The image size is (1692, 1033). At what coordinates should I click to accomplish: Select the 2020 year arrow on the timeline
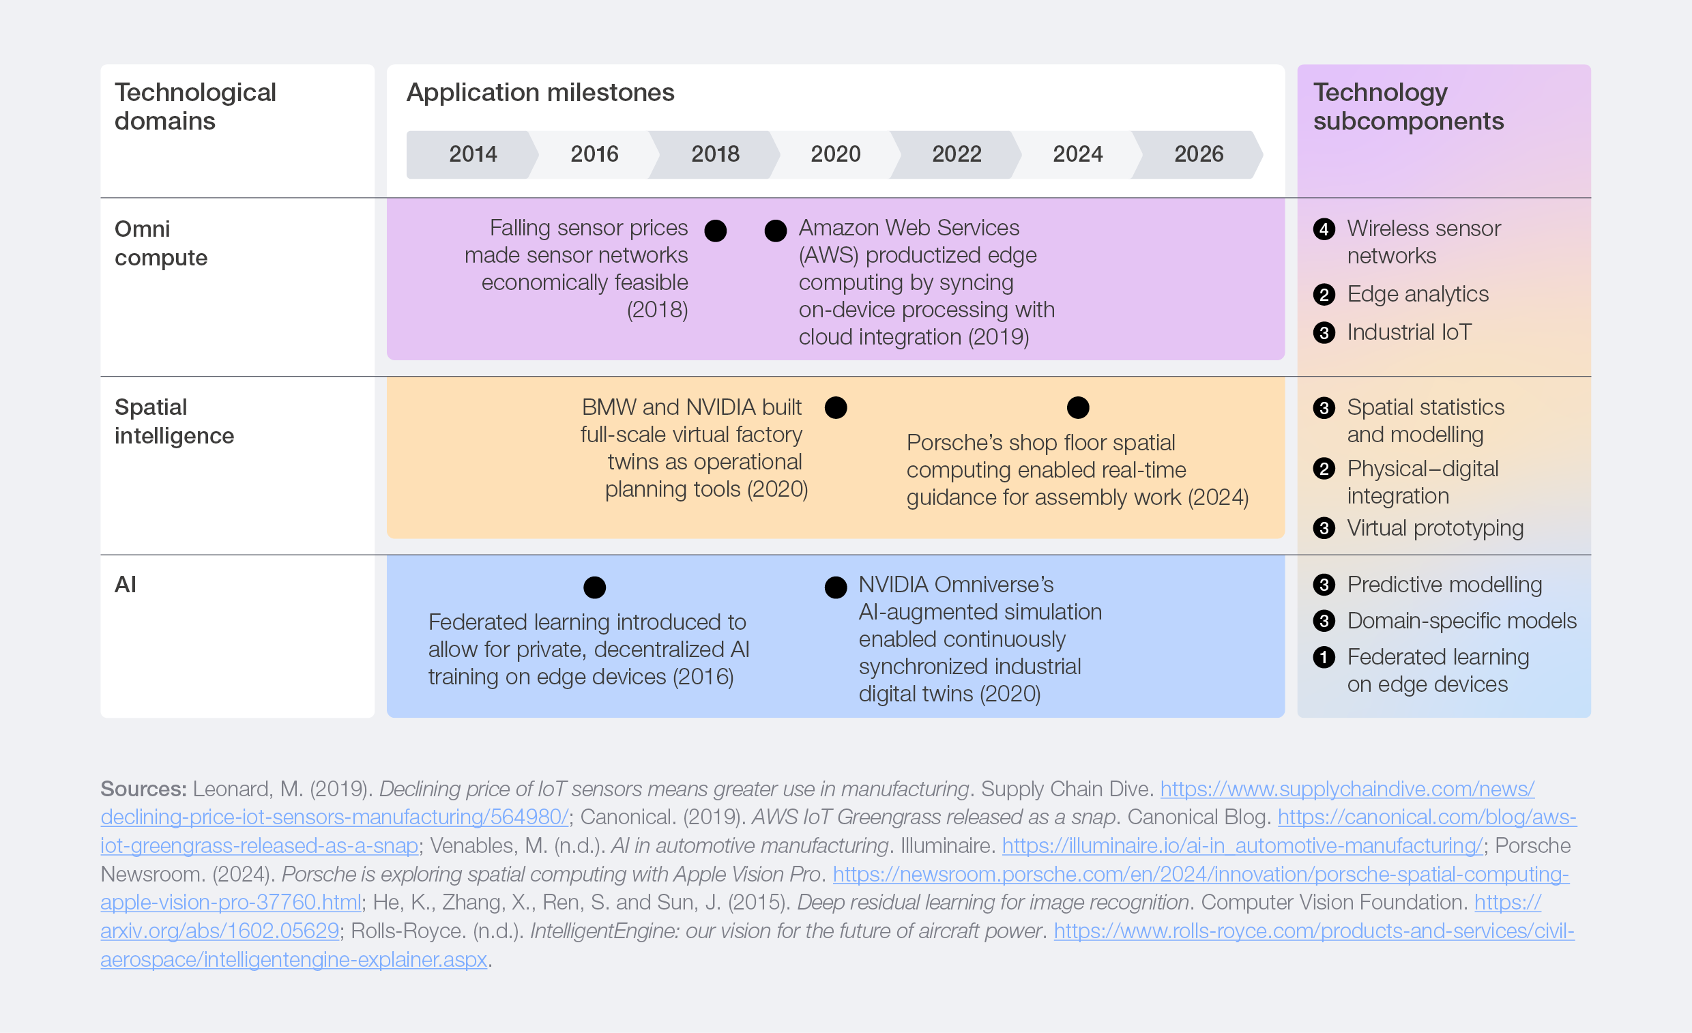click(835, 154)
